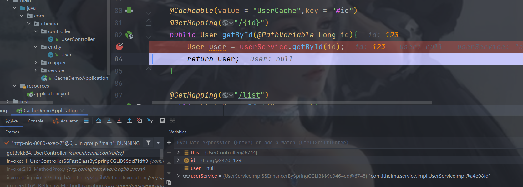Click the Drop Frame icon
The width and height of the screenshot is (523, 187).
coord(140,121)
